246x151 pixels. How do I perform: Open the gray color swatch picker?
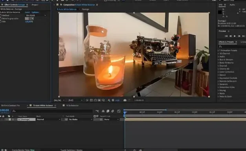point(27,18)
